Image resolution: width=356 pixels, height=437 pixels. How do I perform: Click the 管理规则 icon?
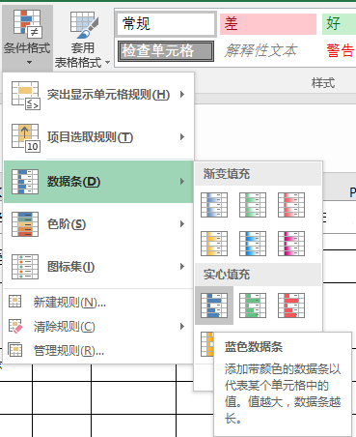tap(15, 350)
